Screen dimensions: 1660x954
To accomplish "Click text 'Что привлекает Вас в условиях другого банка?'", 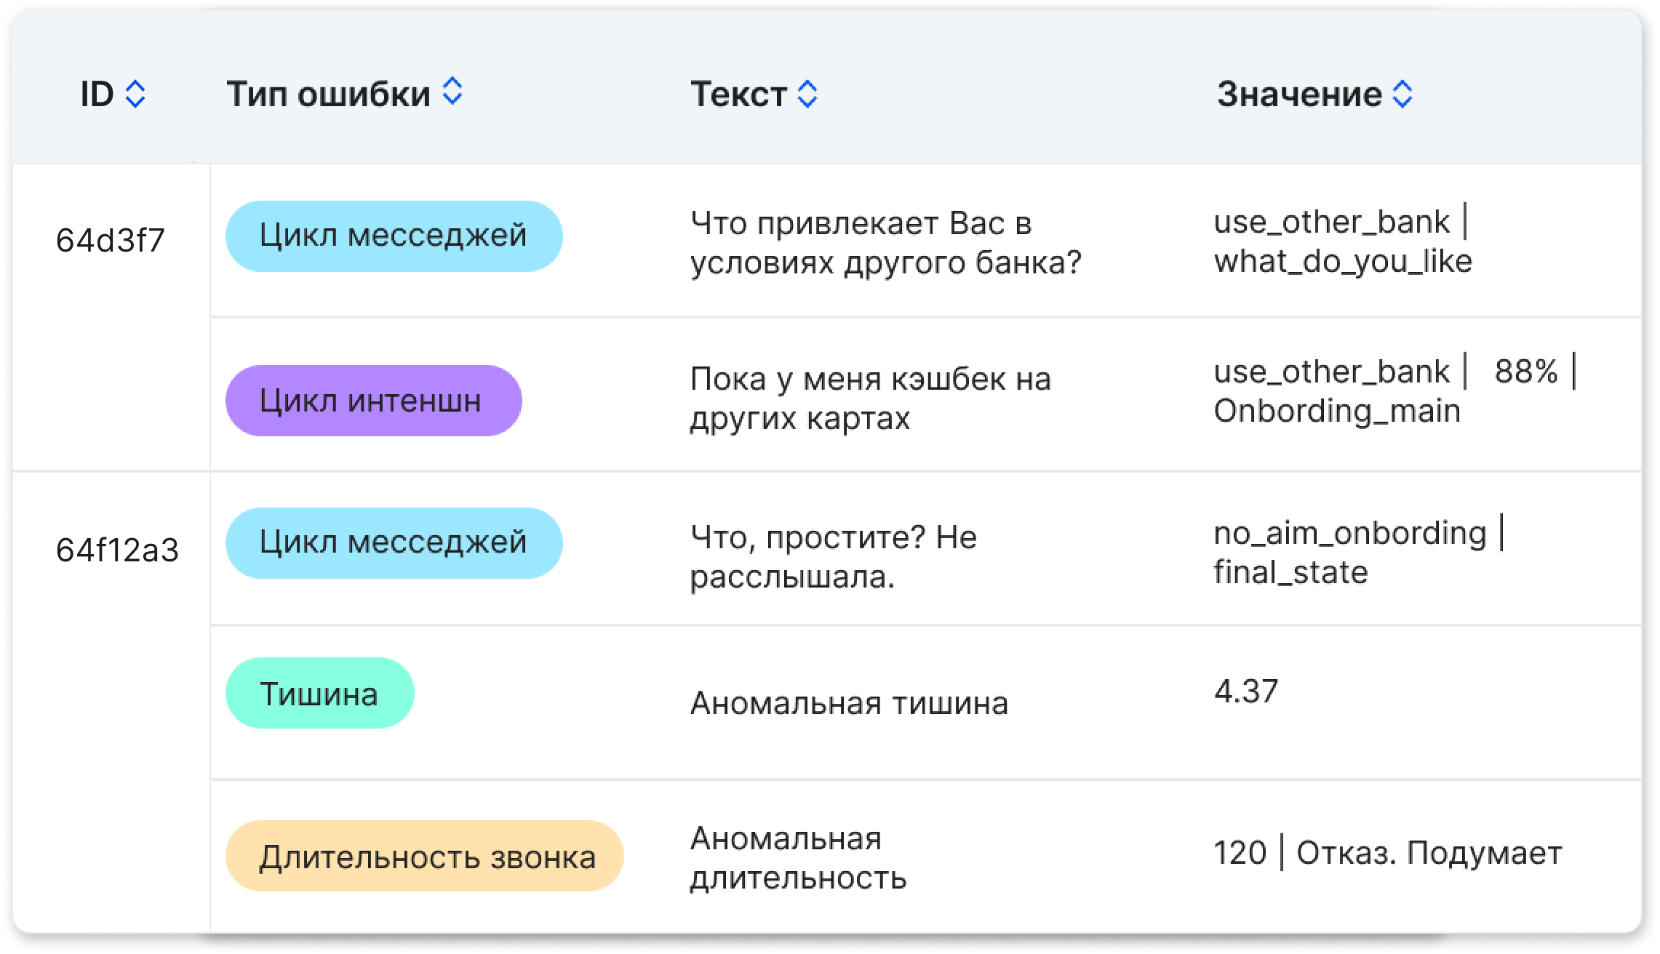I will point(885,243).
